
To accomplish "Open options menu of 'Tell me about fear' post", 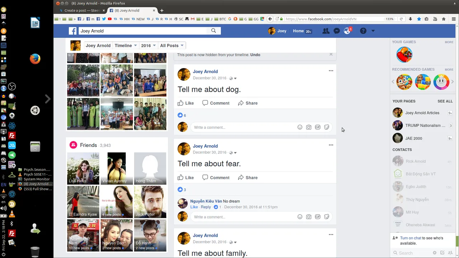I will coord(331,145).
